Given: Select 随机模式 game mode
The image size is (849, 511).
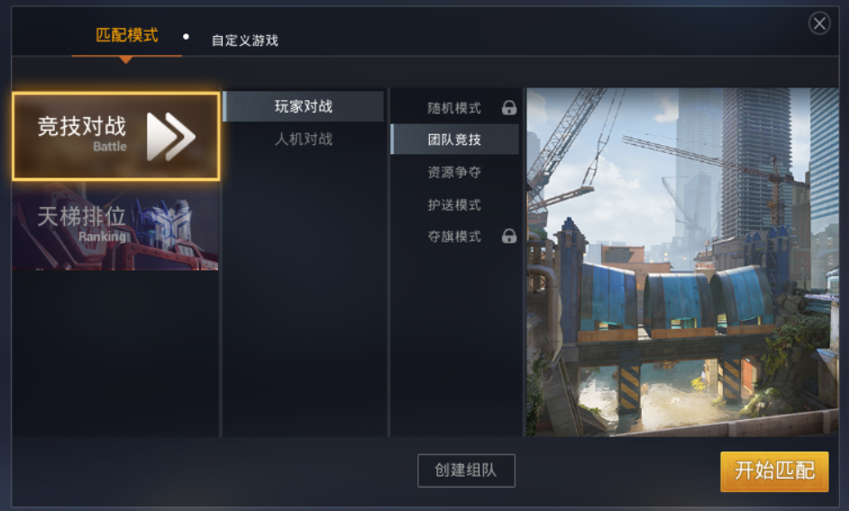Looking at the screenshot, I should (x=454, y=108).
